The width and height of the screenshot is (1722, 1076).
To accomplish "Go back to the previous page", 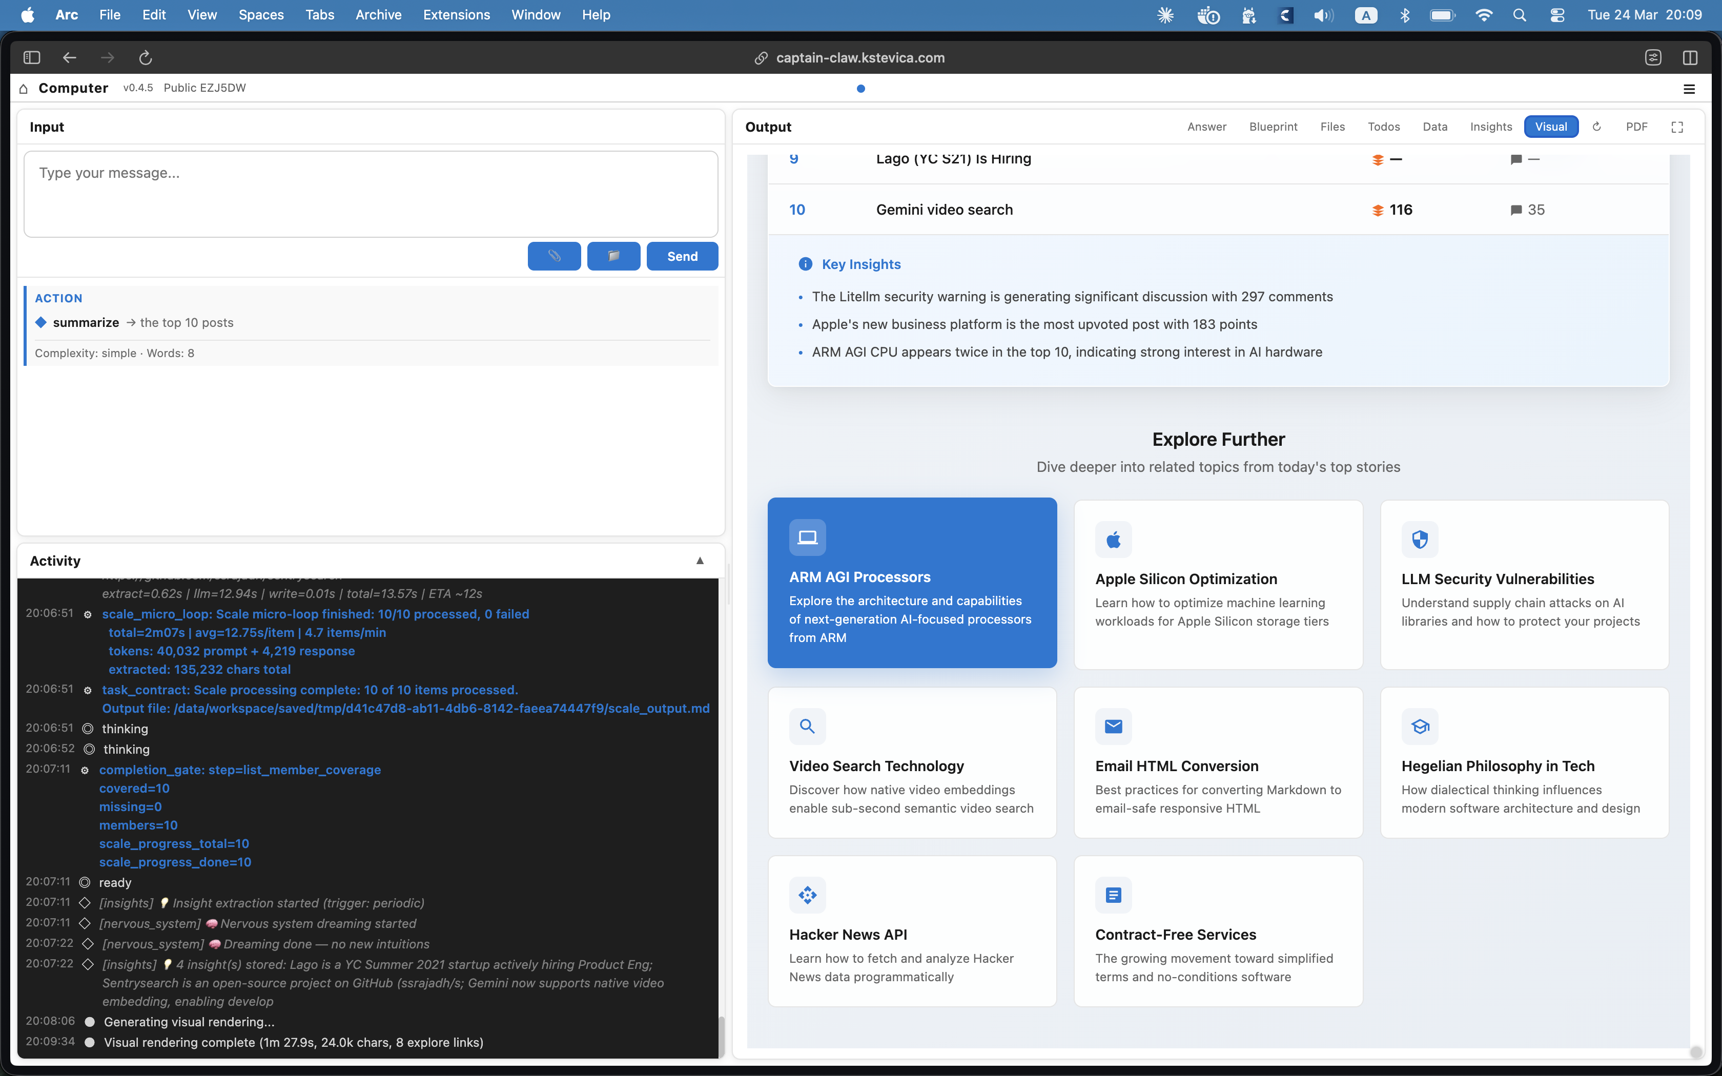I will pyautogui.click(x=70, y=57).
